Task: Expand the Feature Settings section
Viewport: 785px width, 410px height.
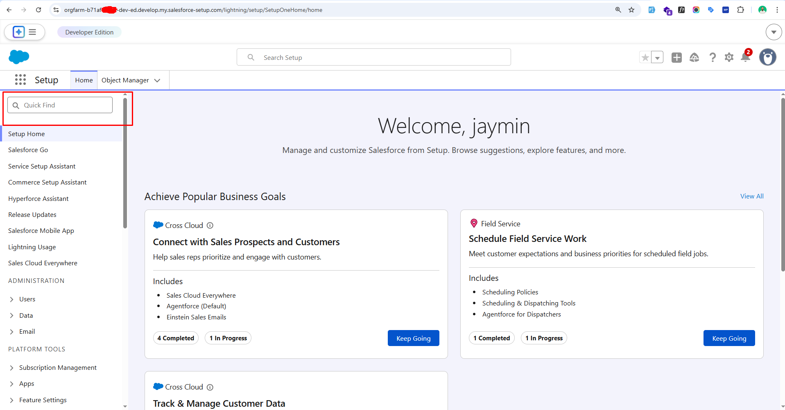Action: 11,400
